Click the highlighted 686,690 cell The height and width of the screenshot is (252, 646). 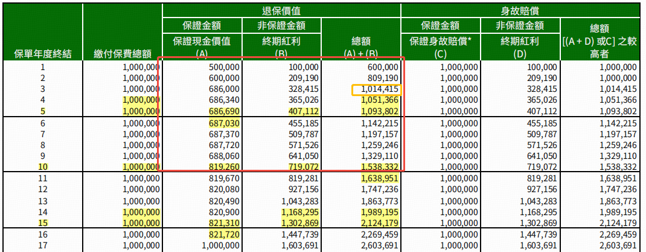pos(223,112)
